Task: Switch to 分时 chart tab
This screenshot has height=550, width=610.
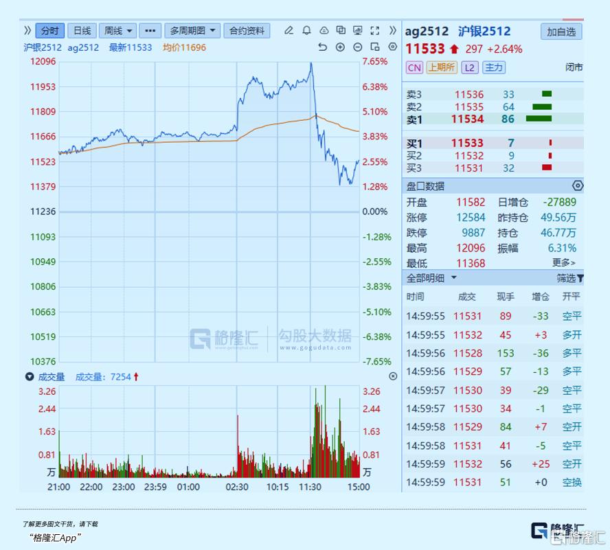Action: coord(49,31)
